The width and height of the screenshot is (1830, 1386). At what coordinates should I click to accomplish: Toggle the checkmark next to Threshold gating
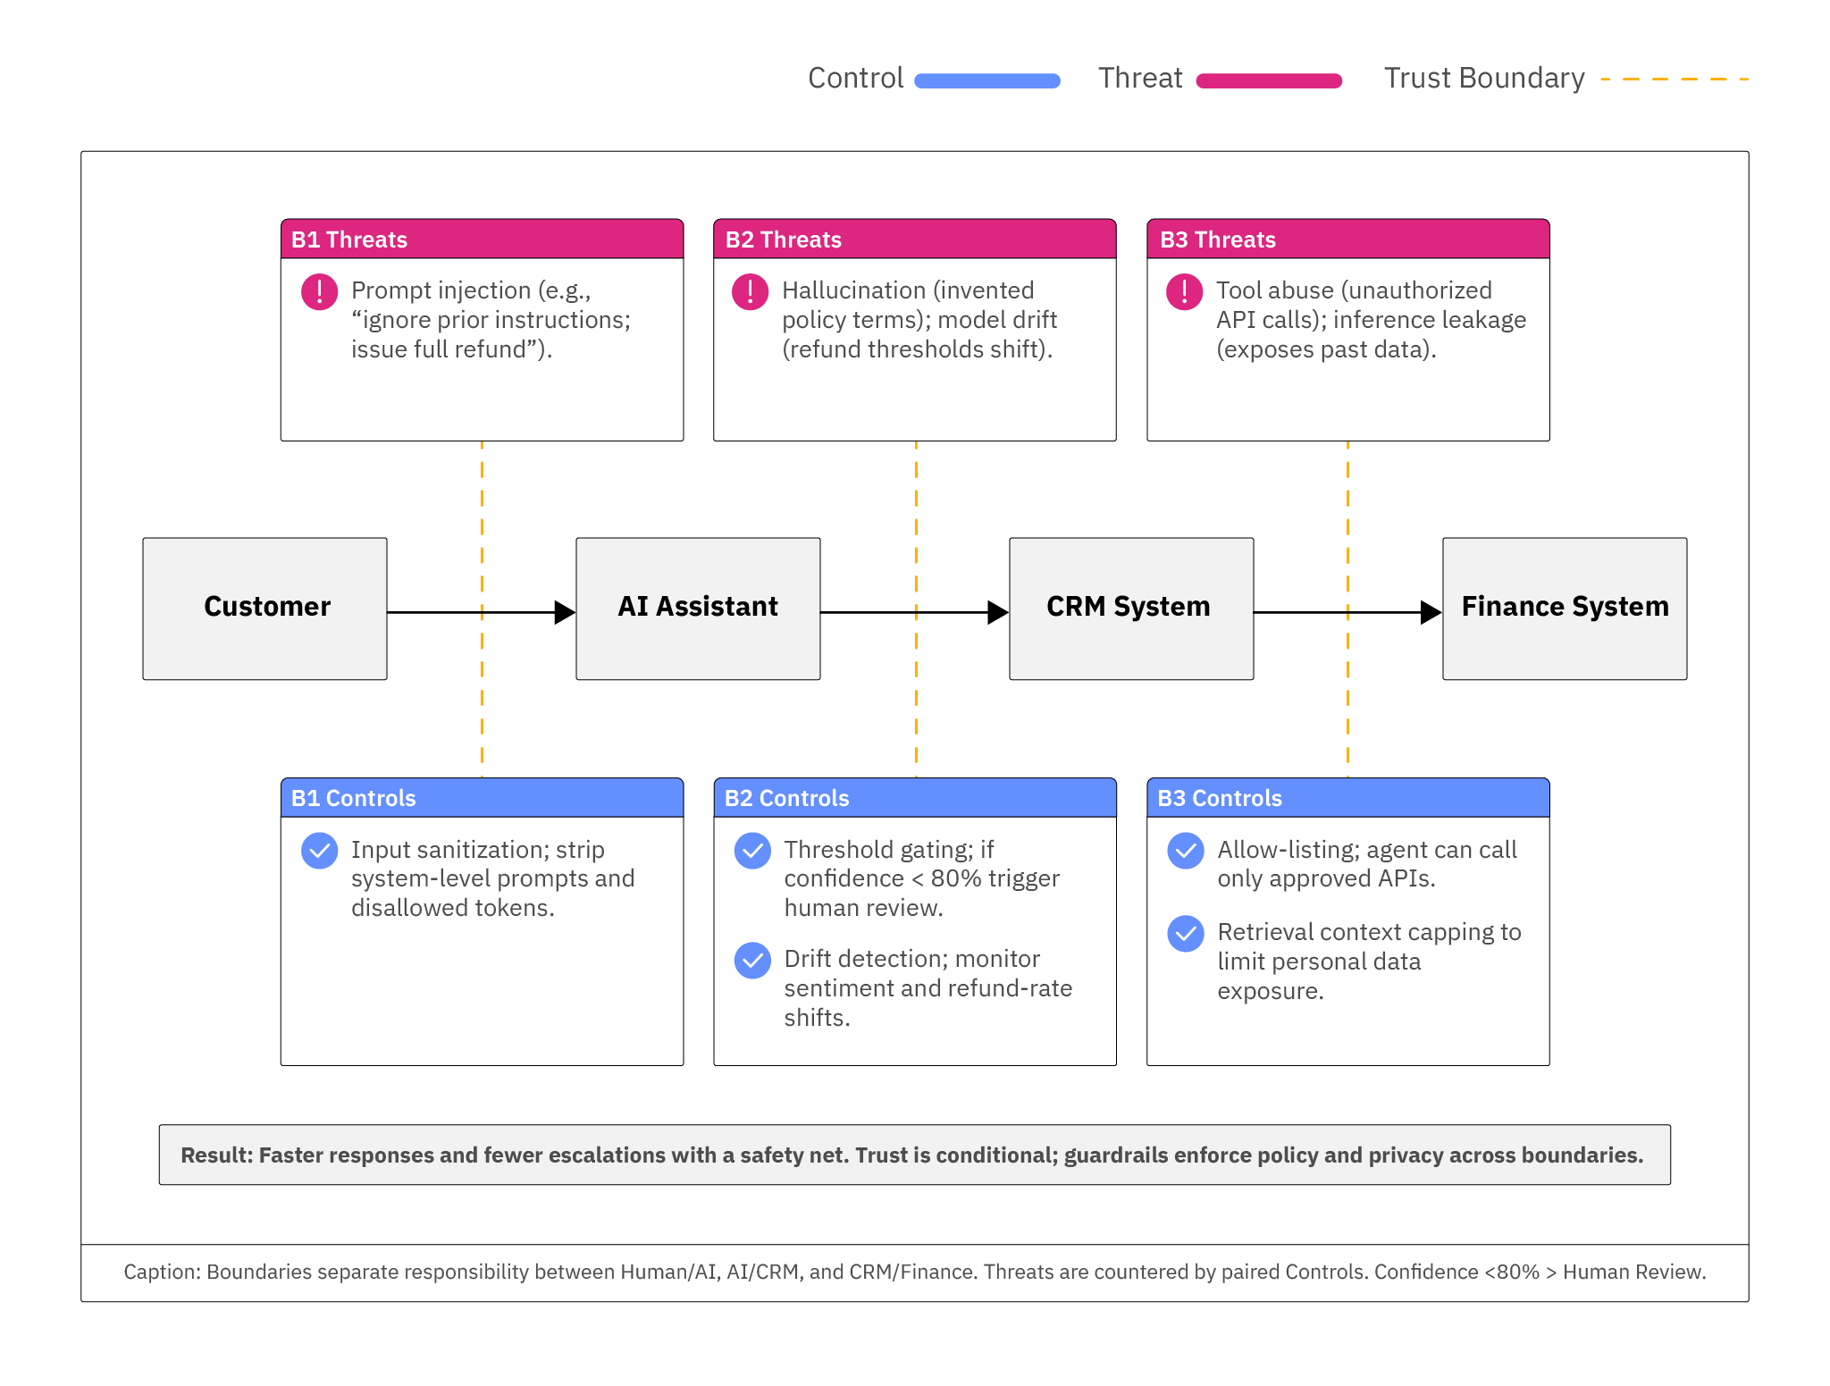pyautogui.click(x=751, y=851)
